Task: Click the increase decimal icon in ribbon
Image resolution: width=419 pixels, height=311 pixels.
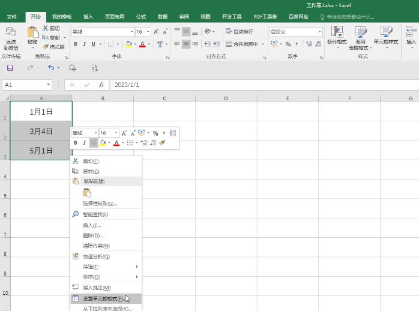Action: coord(309,44)
